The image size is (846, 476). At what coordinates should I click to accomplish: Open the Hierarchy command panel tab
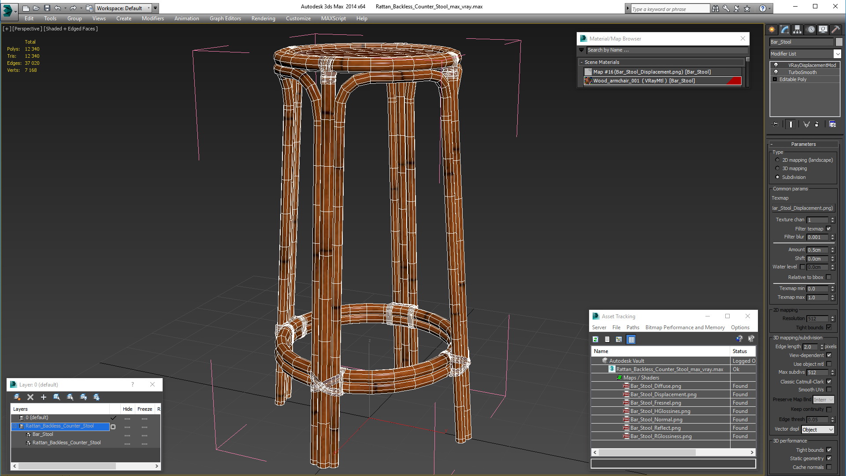pyautogui.click(x=798, y=30)
